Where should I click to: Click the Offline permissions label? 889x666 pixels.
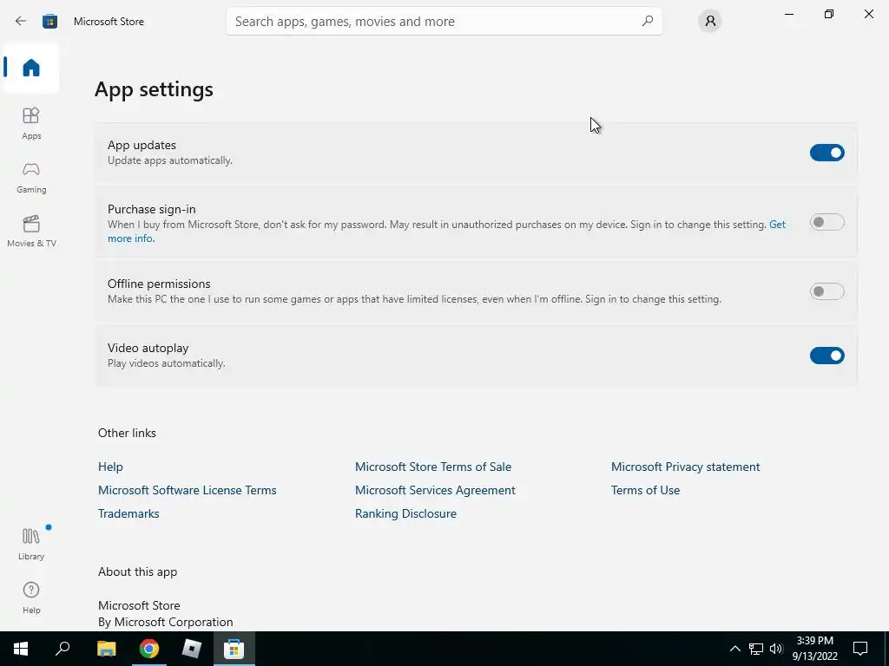(x=159, y=284)
